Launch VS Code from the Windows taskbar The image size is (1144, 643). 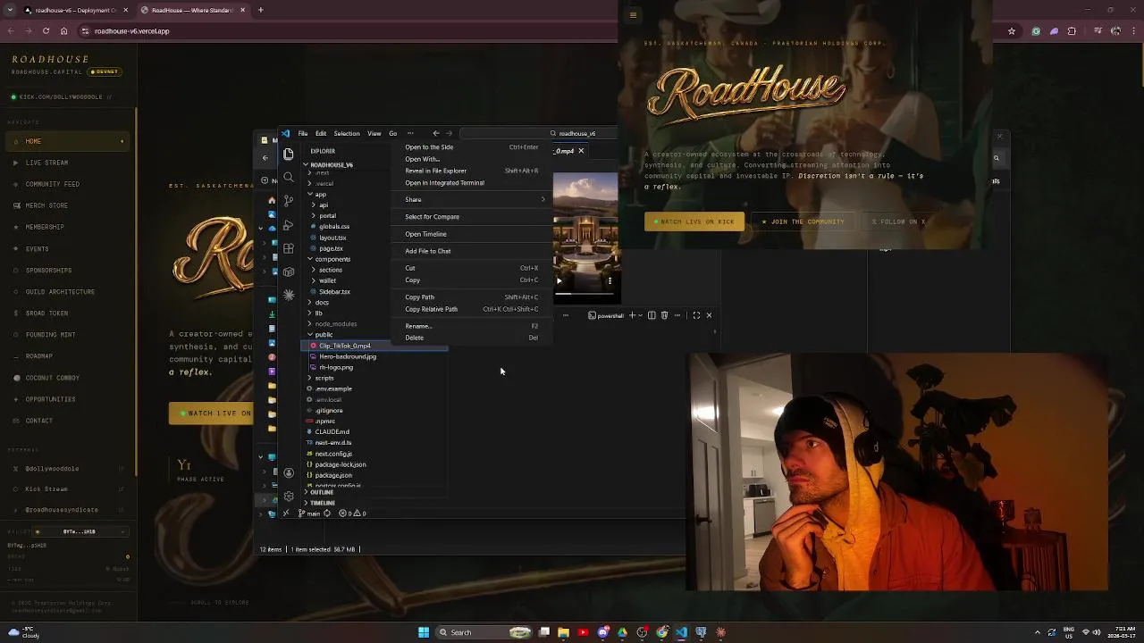pyautogui.click(x=682, y=632)
